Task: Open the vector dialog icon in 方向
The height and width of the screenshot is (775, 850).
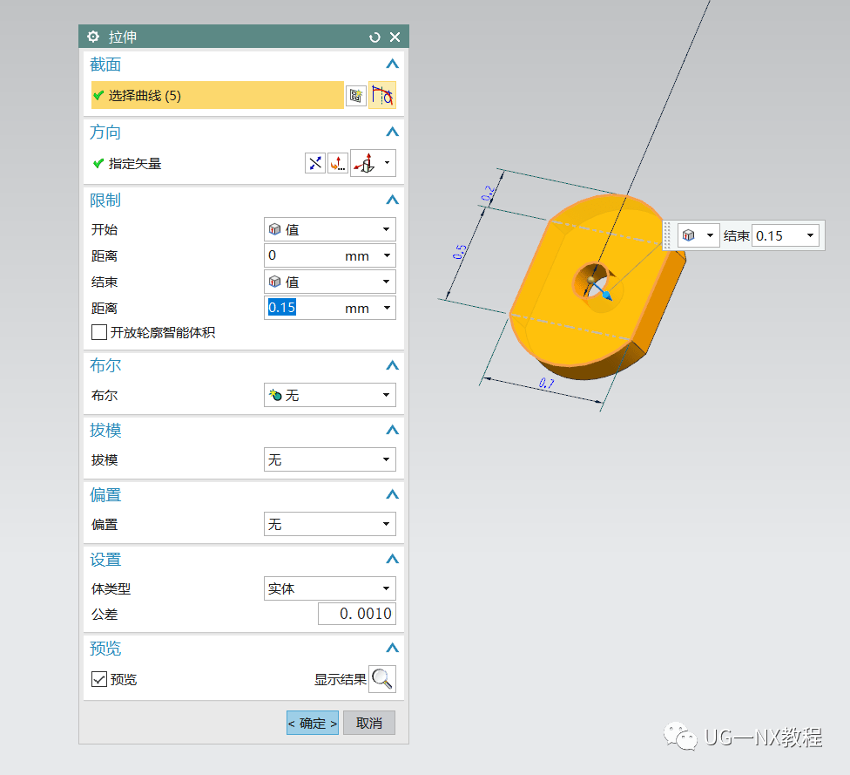Action: (338, 163)
